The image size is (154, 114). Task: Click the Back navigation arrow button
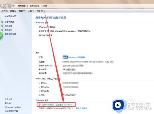2,6
